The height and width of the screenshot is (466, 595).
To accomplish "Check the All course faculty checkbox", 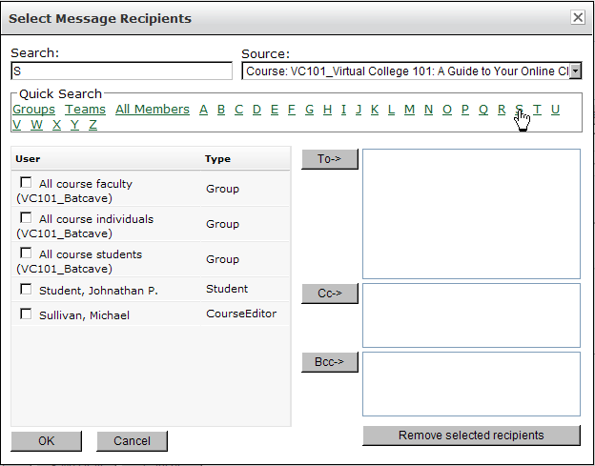I will (26, 183).
